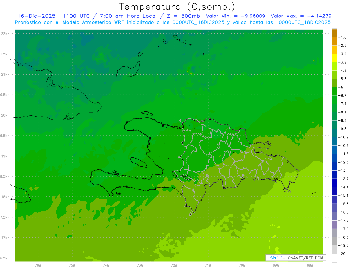Select the '75W' longitude label
Viewport: 348px width, 269px height.
(x=72, y=265)
